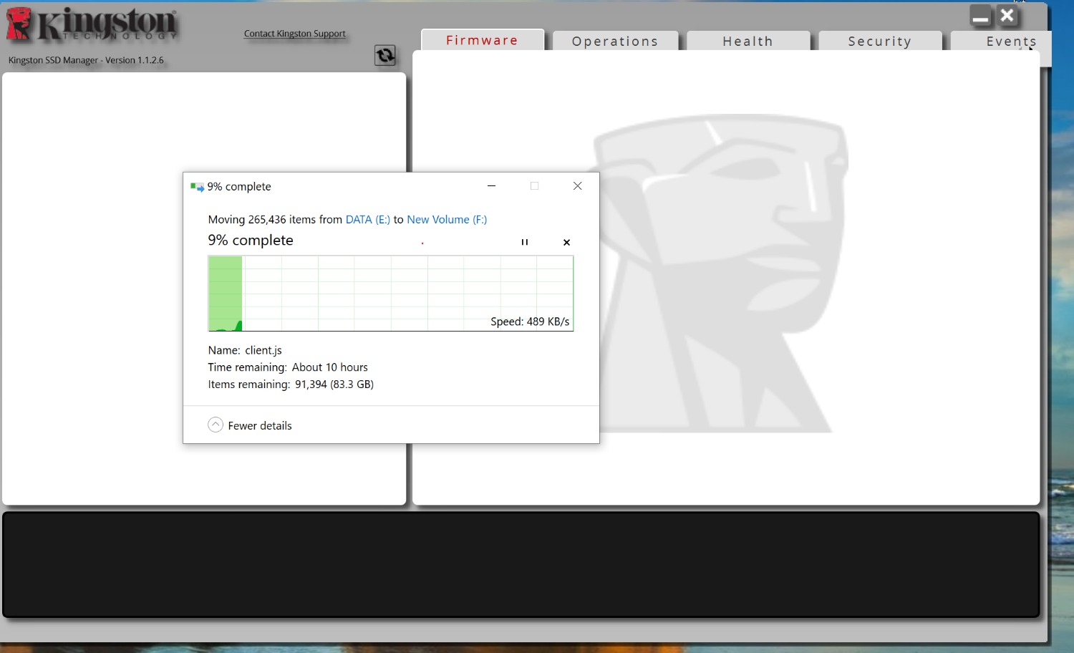
Task: Click the refresh drives icon
Action: coord(385,55)
